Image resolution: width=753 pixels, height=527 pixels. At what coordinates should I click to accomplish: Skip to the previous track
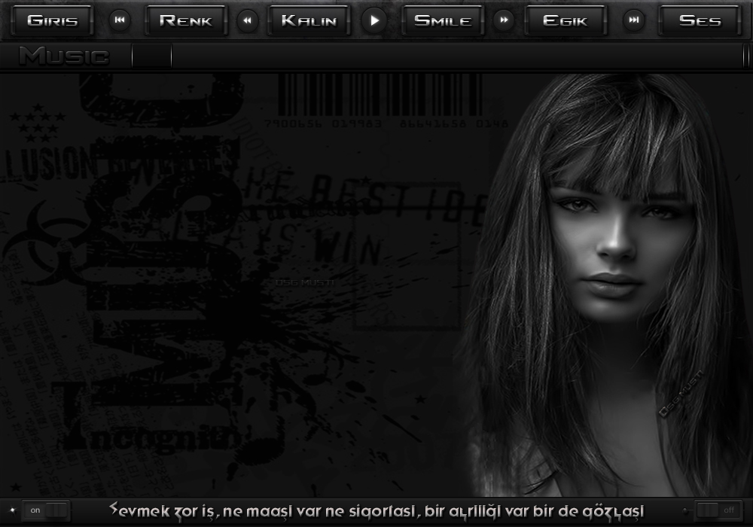[x=120, y=20]
